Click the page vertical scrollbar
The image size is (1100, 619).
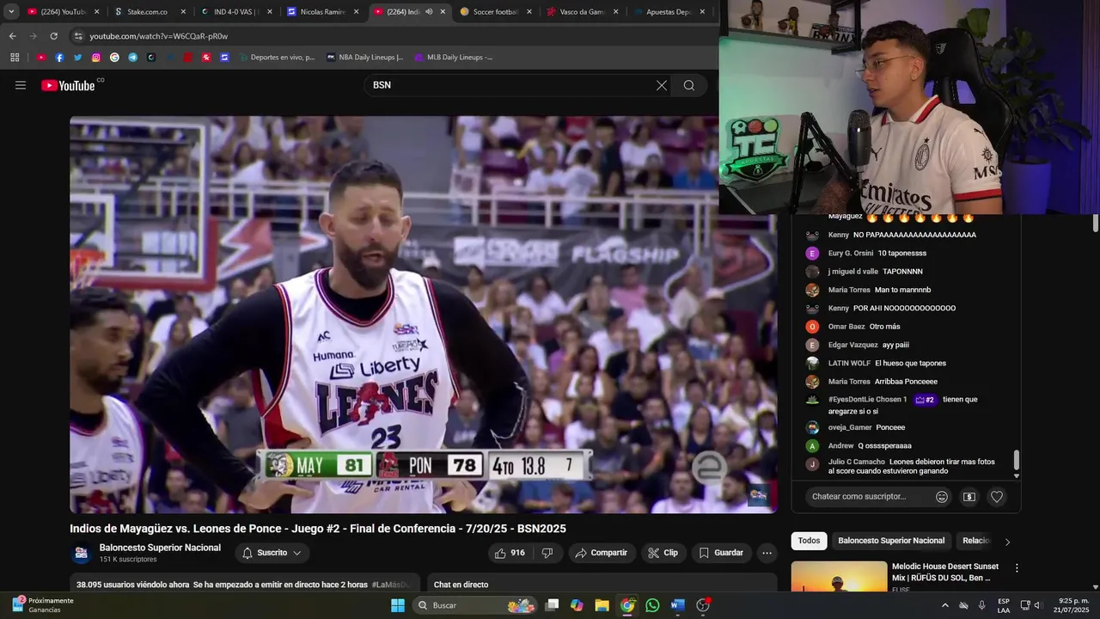pyautogui.click(x=1096, y=222)
